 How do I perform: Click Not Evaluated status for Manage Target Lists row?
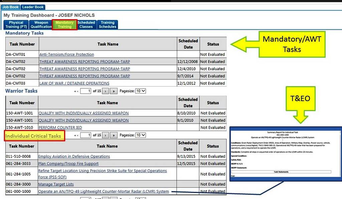pyautogui.click(x=213, y=184)
